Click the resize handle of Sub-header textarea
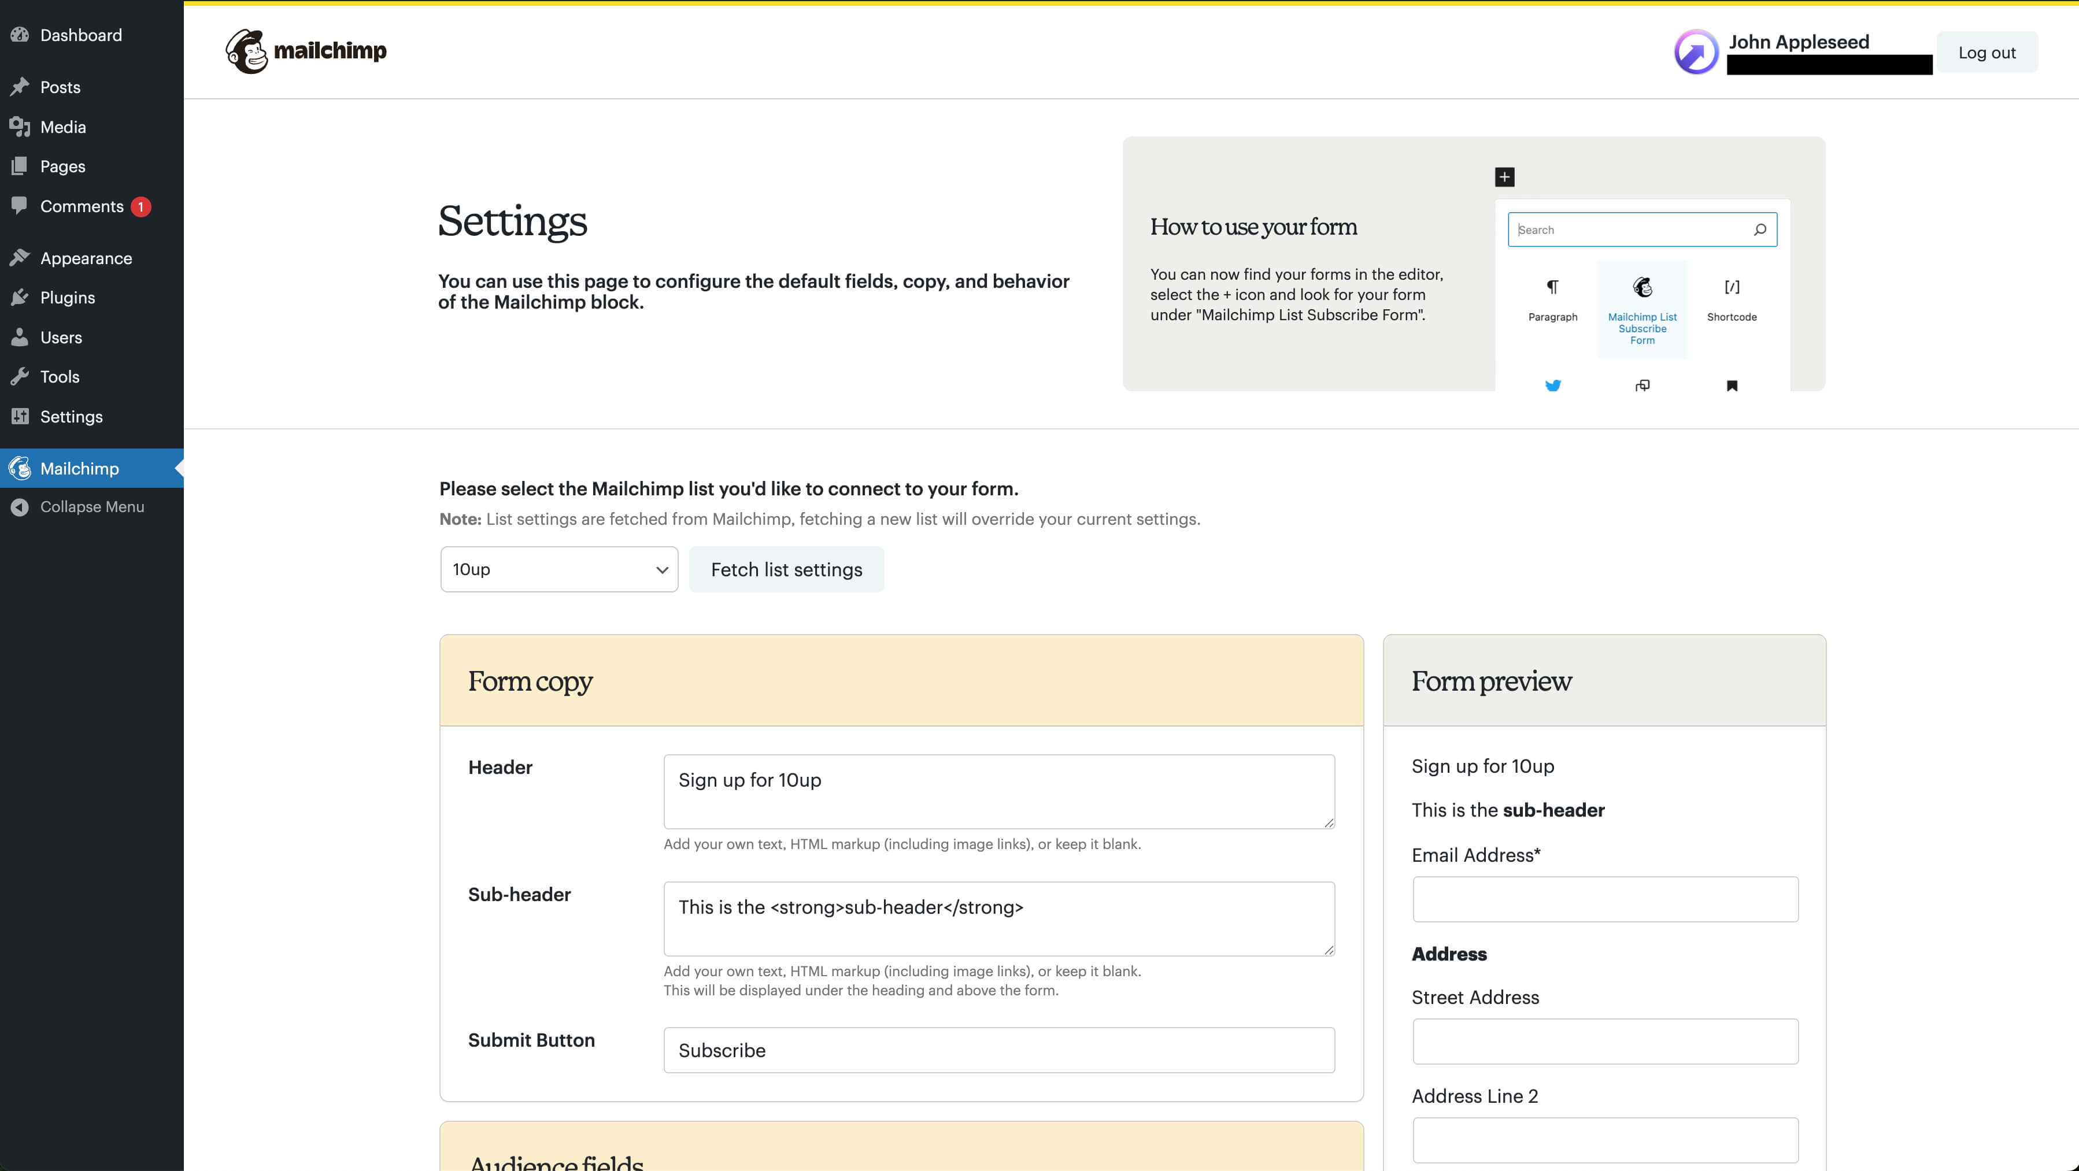 coord(1329,950)
